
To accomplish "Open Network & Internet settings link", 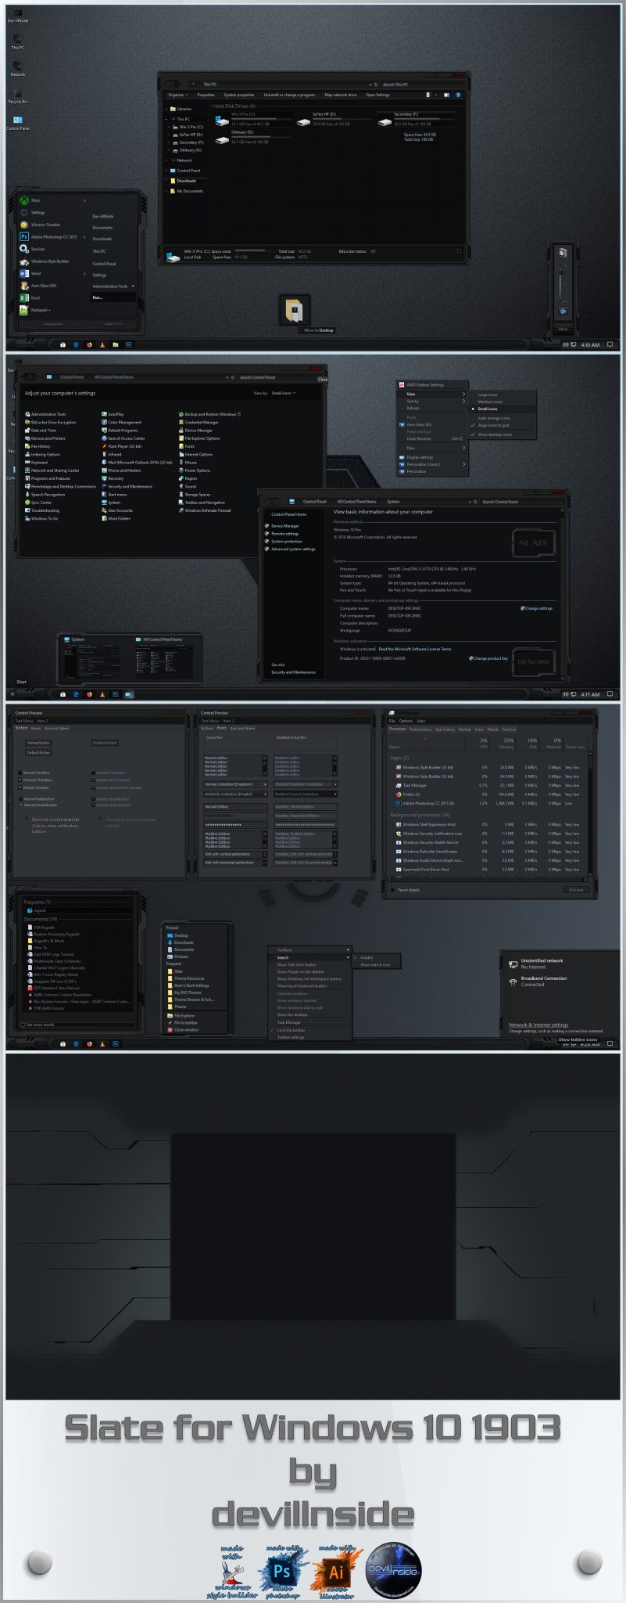I will click(x=538, y=1025).
